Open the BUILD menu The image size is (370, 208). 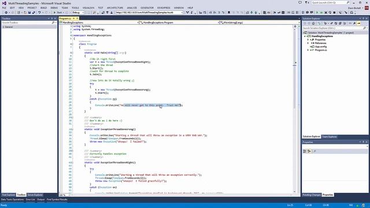pyautogui.click(x=44, y=8)
